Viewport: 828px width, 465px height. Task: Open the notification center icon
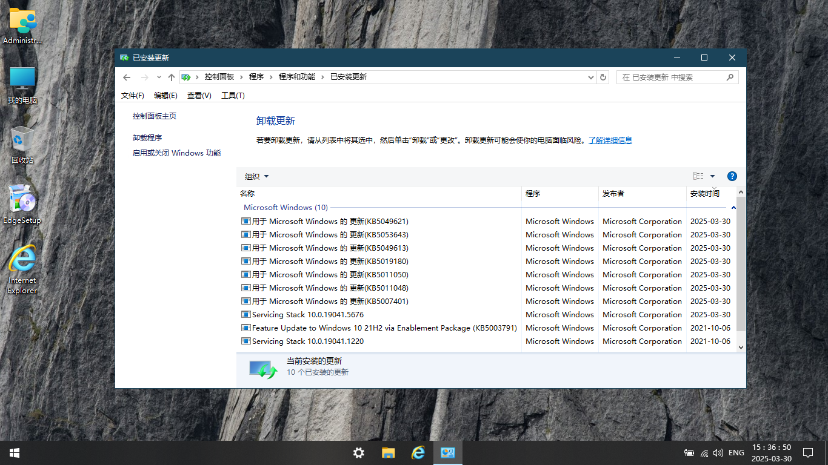[x=807, y=453]
